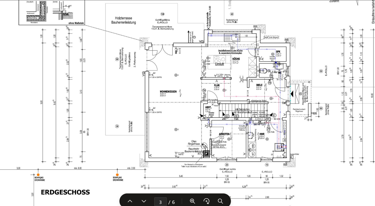Click the 'ohne Maßstab' caption in the detail box
Screen dimensions: 375x206
76,23
